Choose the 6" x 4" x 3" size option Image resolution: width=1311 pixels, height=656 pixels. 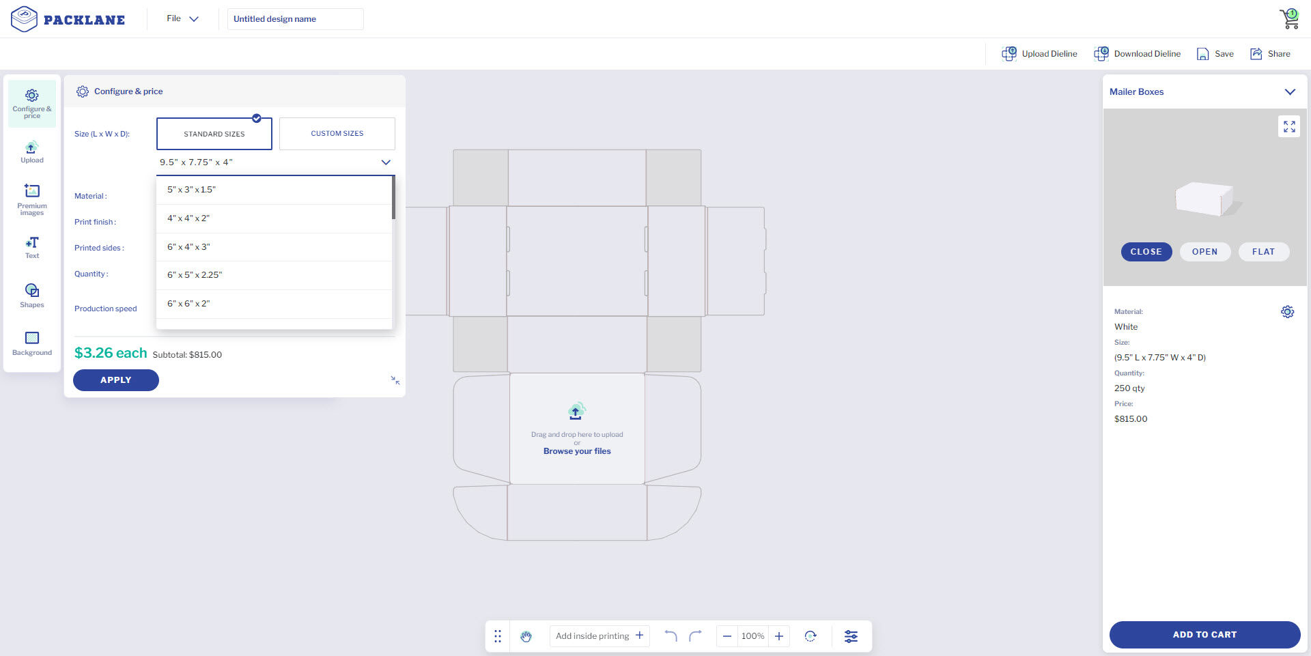click(x=189, y=247)
